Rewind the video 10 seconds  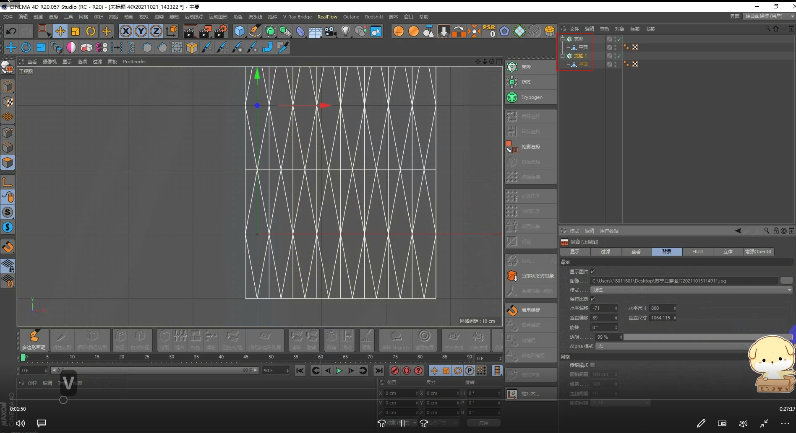(x=381, y=423)
